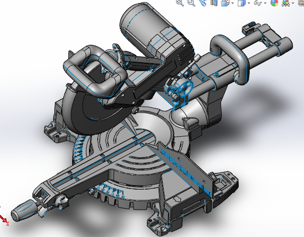Click the View Orientation cube icon
Screen dimensions: 304x237
(225, 2)
